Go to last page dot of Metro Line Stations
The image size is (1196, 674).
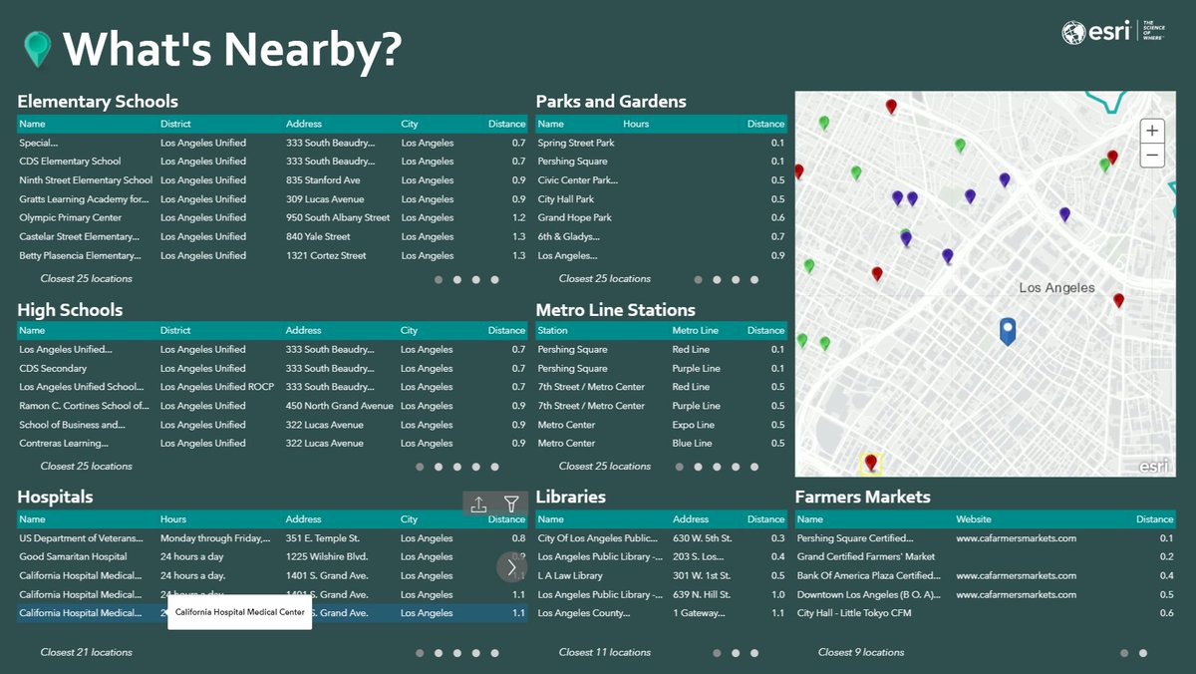pos(755,467)
